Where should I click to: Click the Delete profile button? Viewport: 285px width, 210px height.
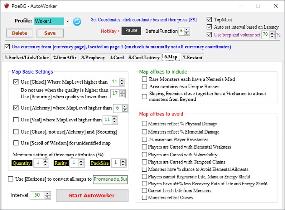[x=20, y=33]
